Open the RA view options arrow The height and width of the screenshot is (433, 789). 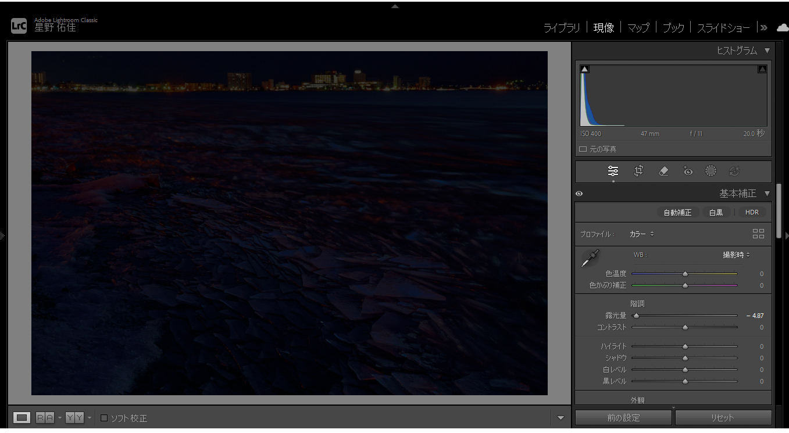[59, 418]
